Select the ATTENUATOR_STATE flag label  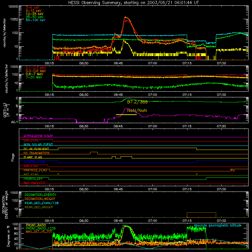(x=38, y=136)
